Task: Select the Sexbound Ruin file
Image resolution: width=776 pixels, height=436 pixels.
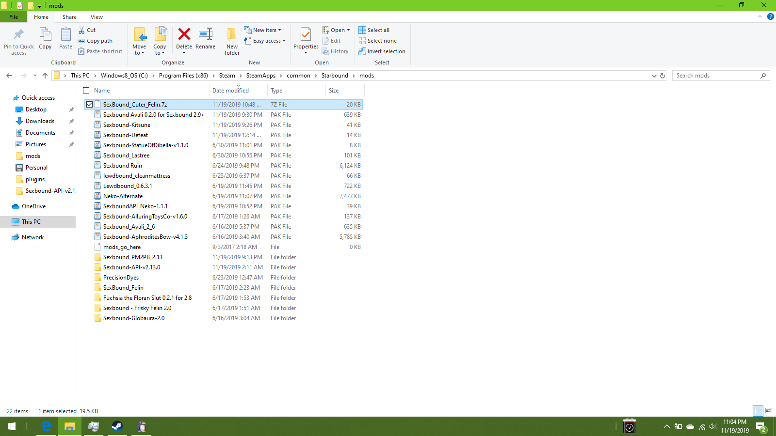Action: (122, 166)
